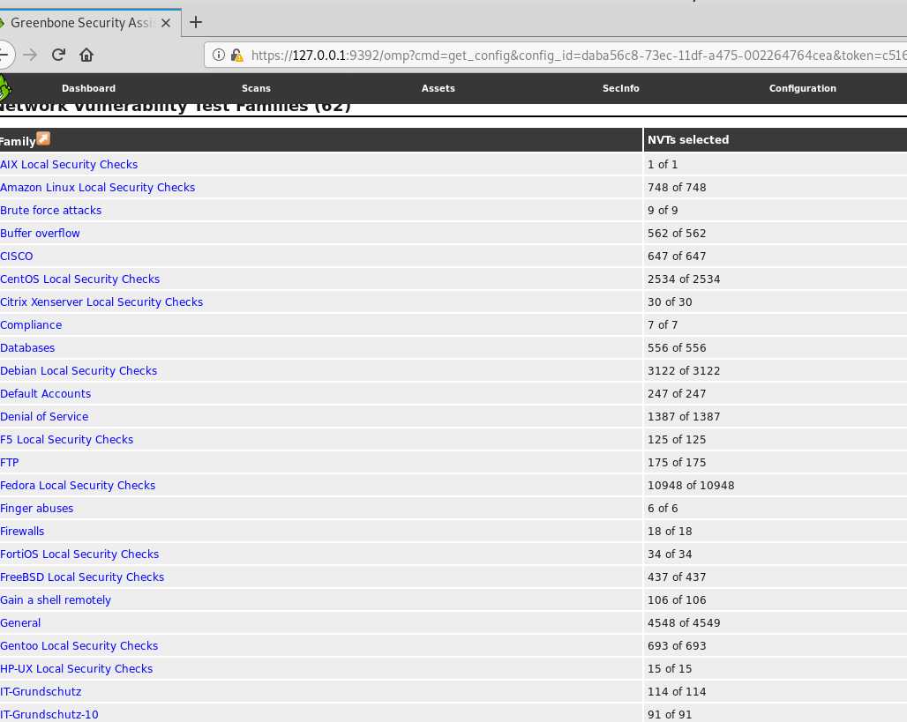The width and height of the screenshot is (907, 722).
Task: Open the IT-Grundschutz-10 family link
Action: click(x=49, y=714)
